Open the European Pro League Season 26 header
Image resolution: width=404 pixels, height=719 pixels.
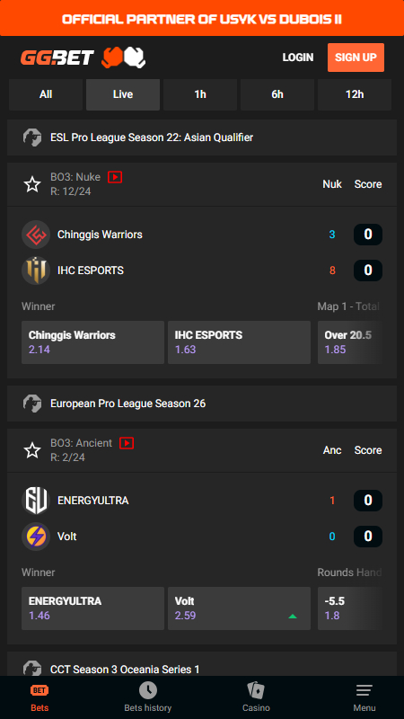(202, 404)
